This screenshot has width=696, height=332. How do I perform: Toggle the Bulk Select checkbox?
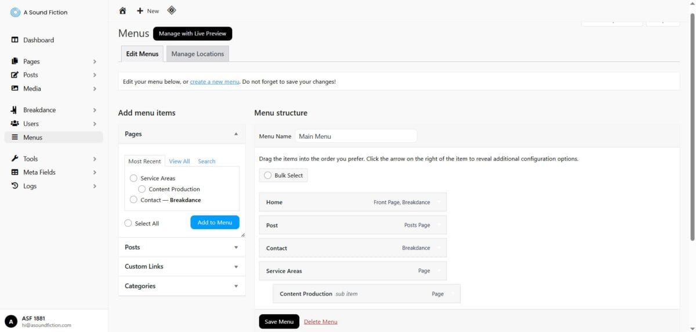pyautogui.click(x=267, y=175)
